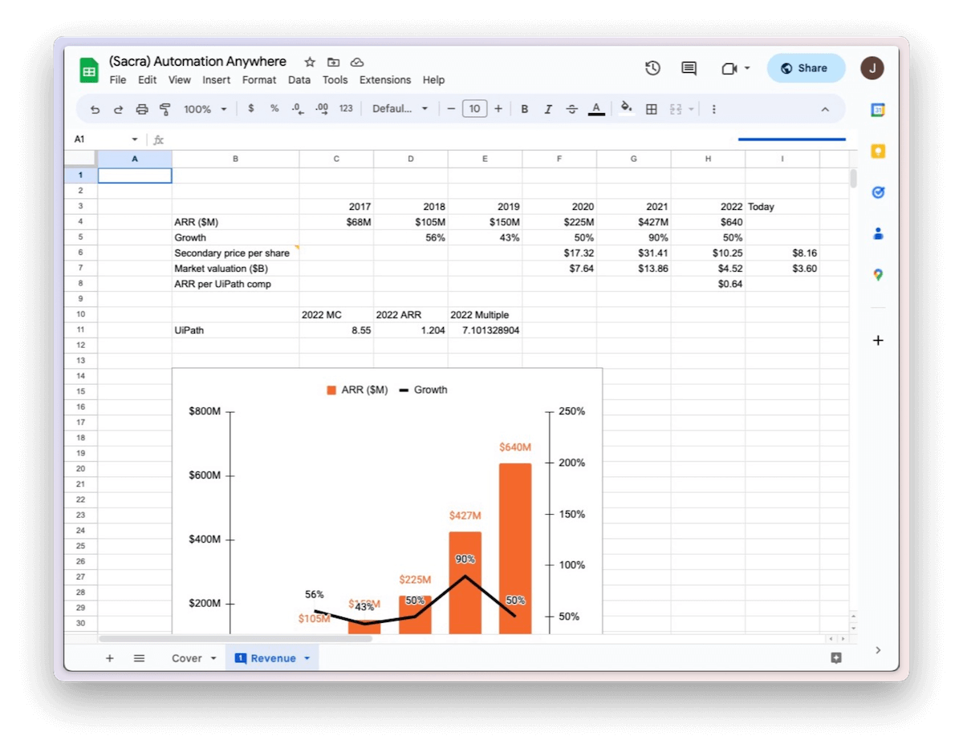Image resolution: width=963 pixels, height=752 pixels.
Task: Open the name box dropdown arrow
Action: click(135, 139)
